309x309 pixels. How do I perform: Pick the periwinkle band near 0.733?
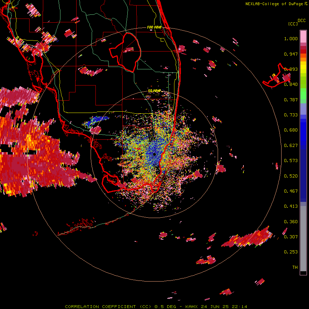point(303,110)
